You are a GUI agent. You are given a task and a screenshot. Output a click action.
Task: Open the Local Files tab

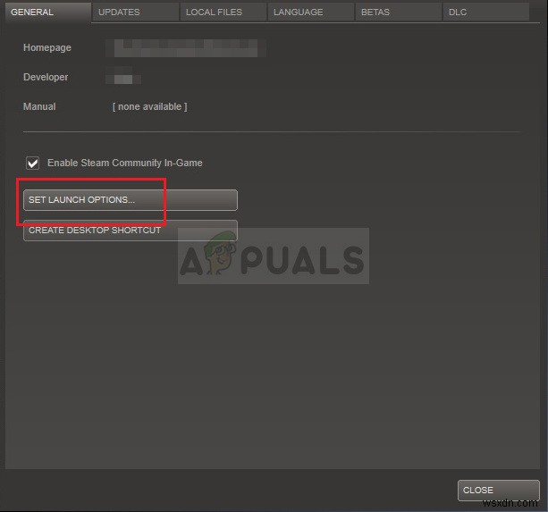point(223,13)
